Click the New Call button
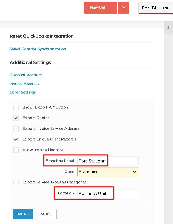The height and width of the screenshot is (224, 173). pos(101,8)
